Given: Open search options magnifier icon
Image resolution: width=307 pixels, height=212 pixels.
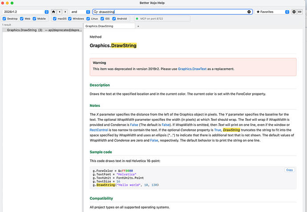Looking at the screenshot, I should pos(96,12).
